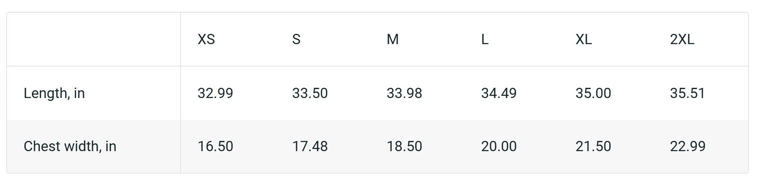Click the XL size column header
Image resolution: width=760 pixels, height=183 pixels.
tap(584, 39)
